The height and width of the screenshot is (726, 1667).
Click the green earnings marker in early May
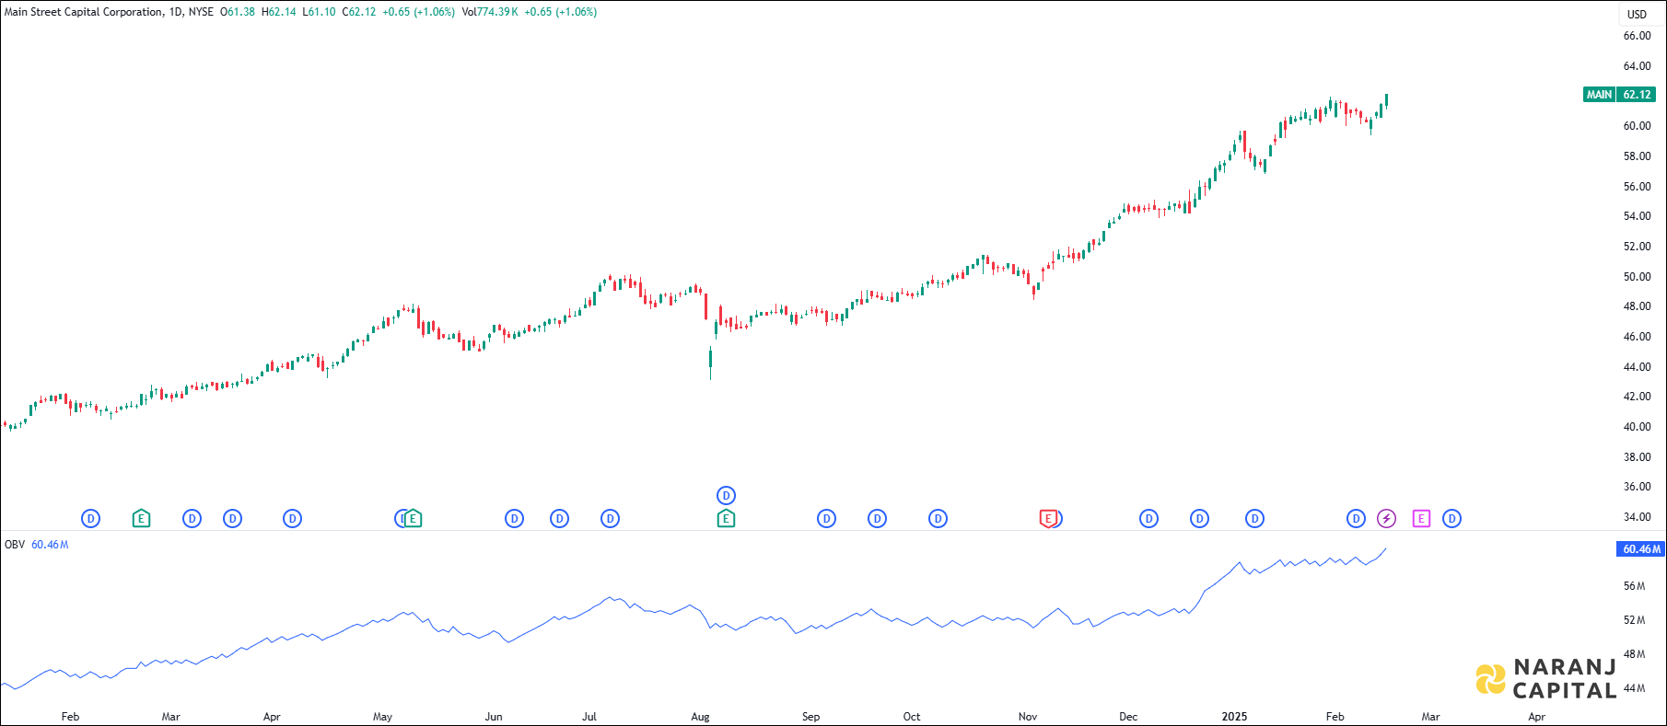click(x=414, y=519)
